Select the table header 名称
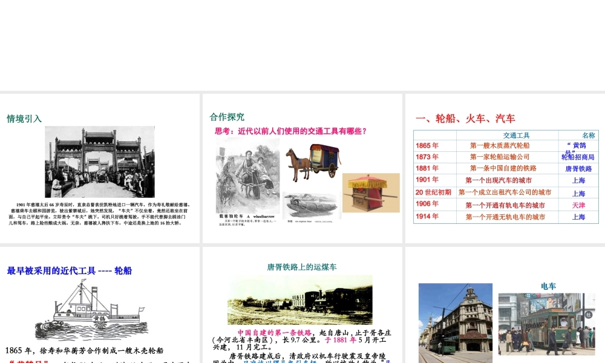 (589, 136)
